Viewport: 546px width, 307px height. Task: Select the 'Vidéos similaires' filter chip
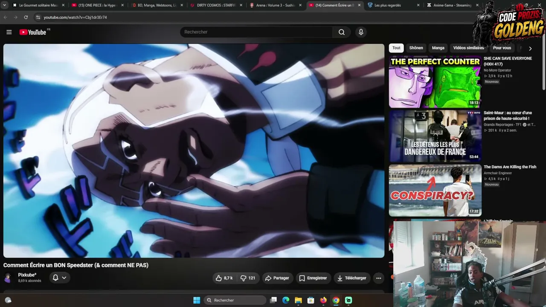pos(468,48)
